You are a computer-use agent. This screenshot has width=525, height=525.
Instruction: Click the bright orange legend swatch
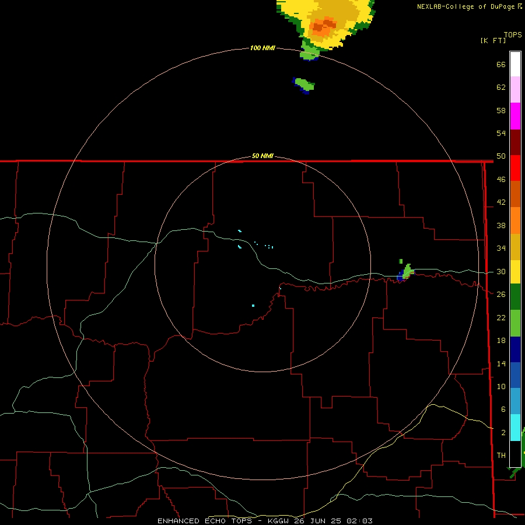[x=515, y=220]
